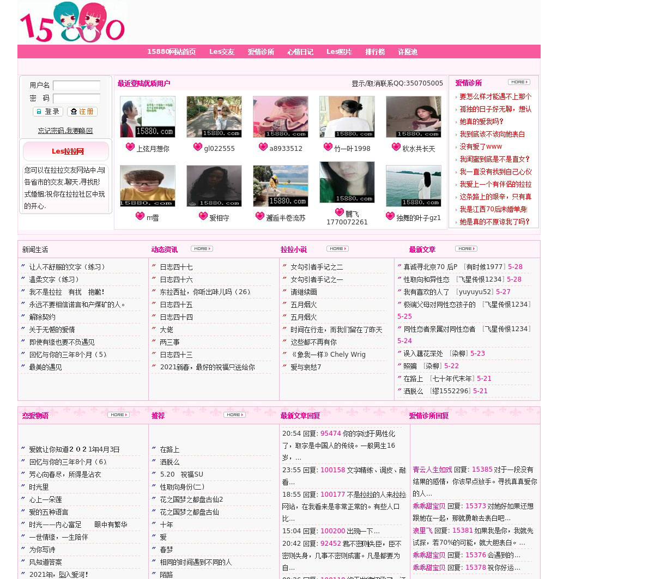The image size is (654, 579).
Task: Open 爱相守 profile photo
Action: [x=214, y=186]
